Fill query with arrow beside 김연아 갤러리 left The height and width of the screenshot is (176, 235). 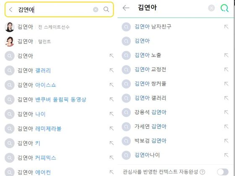click(x=112, y=70)
